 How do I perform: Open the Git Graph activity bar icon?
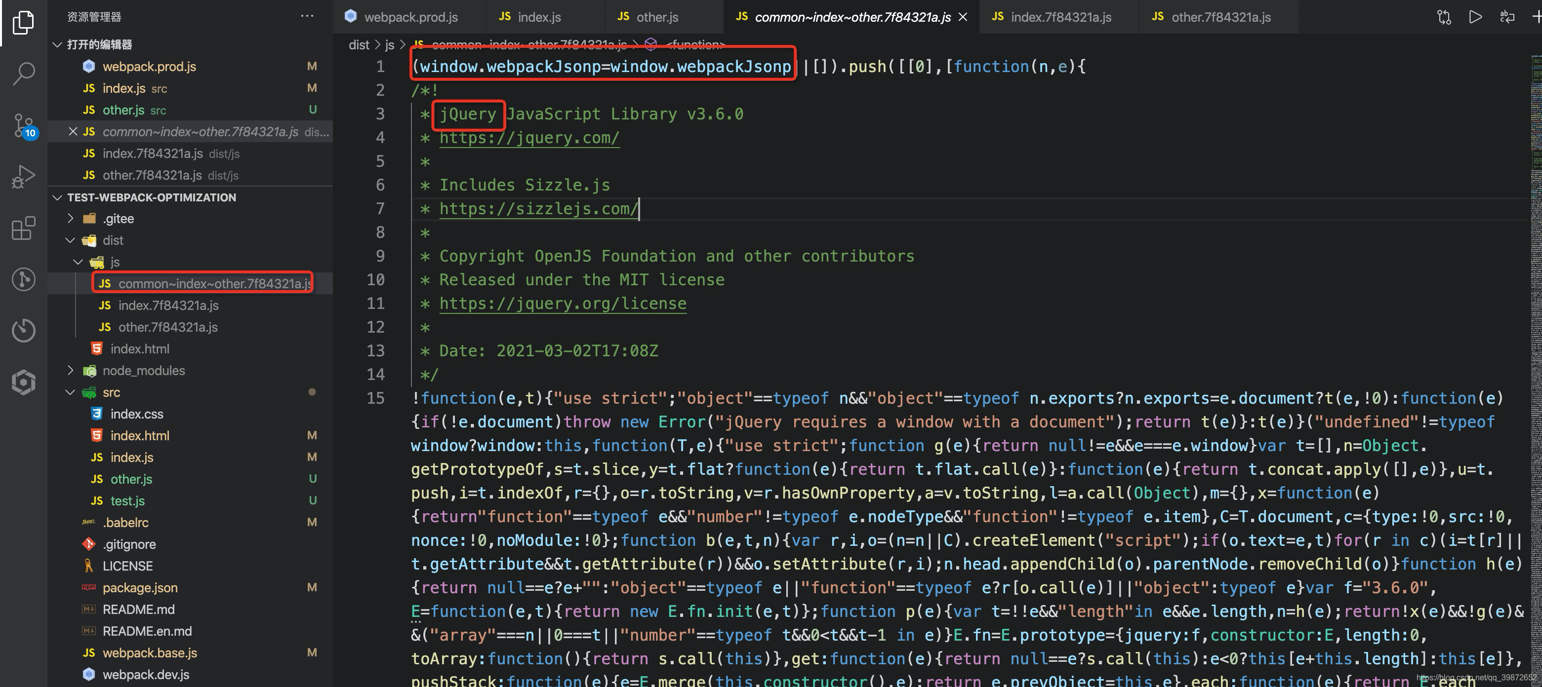click(23, 279)
